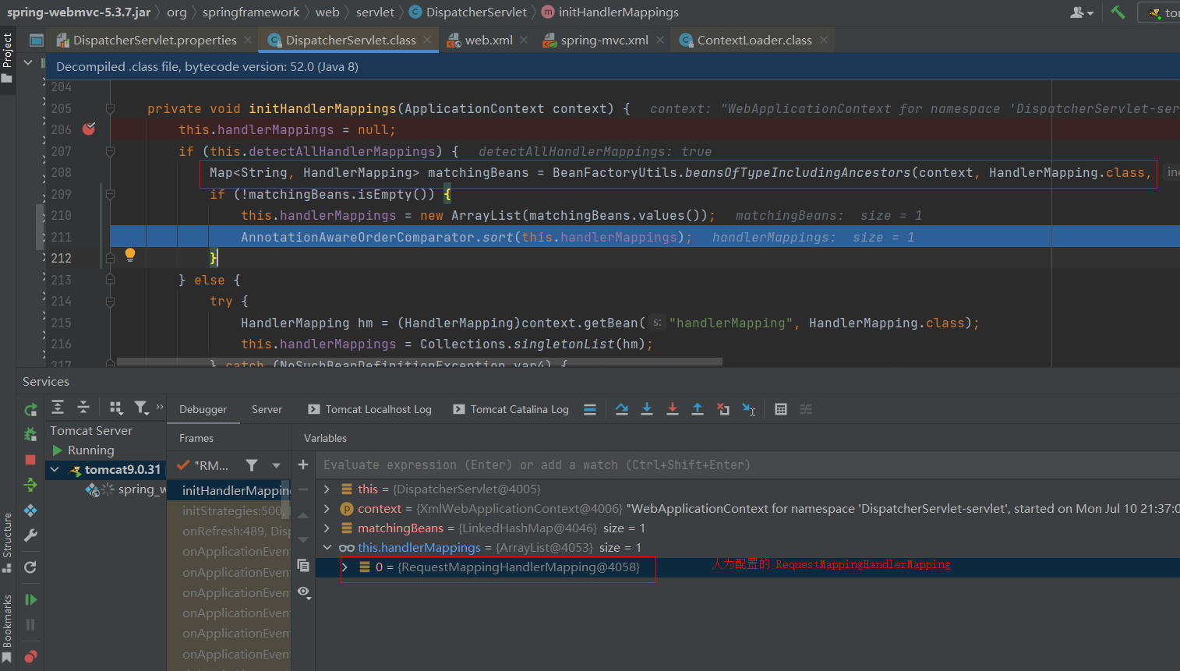Click the Run to Cursor icon

(749, 409)
